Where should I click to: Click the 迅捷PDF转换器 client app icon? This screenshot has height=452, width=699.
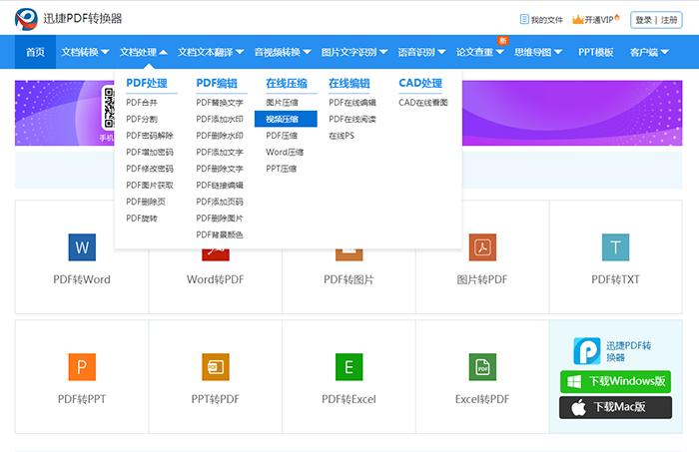tap(587, 351)
